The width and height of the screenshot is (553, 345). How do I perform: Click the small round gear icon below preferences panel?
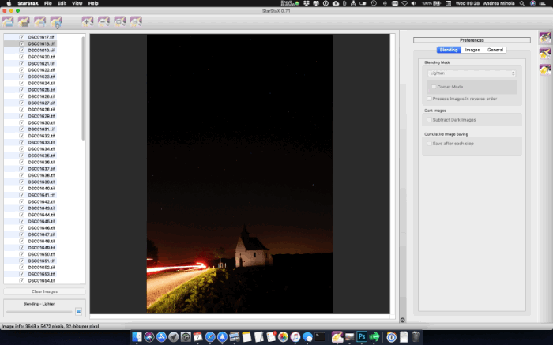[402, 320]
